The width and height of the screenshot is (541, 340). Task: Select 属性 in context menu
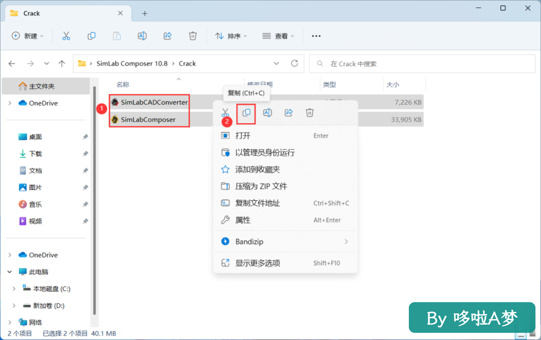(285, 220)
